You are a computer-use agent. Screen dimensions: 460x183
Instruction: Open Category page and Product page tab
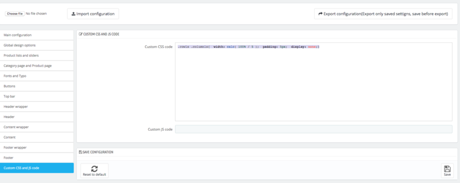click(37, 66)
